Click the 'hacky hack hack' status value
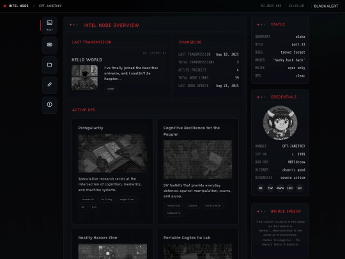This screenshot has width=345, height=259. (x=289, y=60)
